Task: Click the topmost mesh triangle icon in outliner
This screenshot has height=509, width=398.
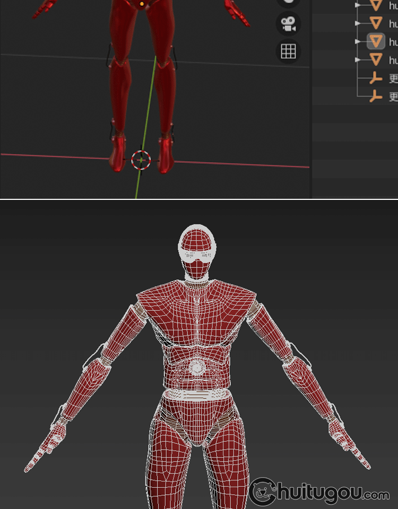Action: (x=376, y=6)
